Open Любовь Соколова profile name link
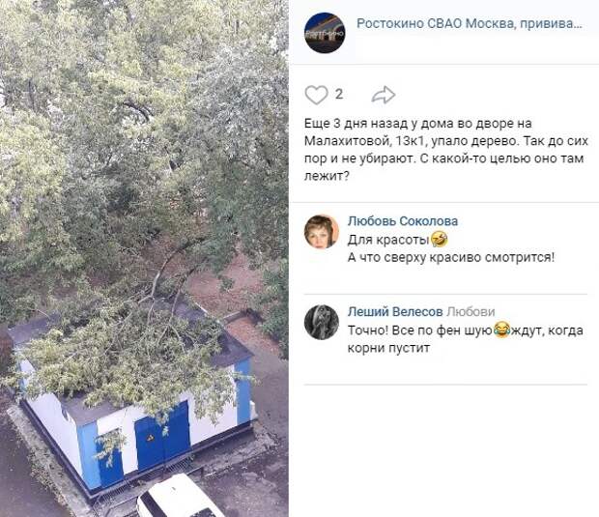 403,221
